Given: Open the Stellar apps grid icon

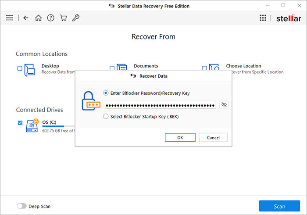Looking at the screenshot, I should (x=263, y=18).
